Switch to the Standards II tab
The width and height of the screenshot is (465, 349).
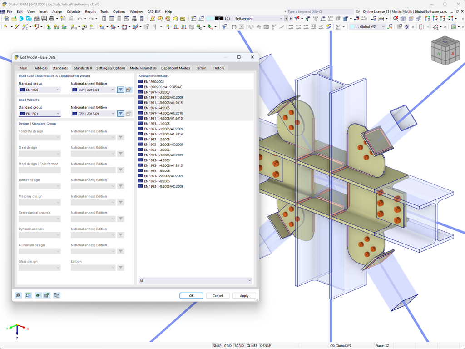click(83, 68)
